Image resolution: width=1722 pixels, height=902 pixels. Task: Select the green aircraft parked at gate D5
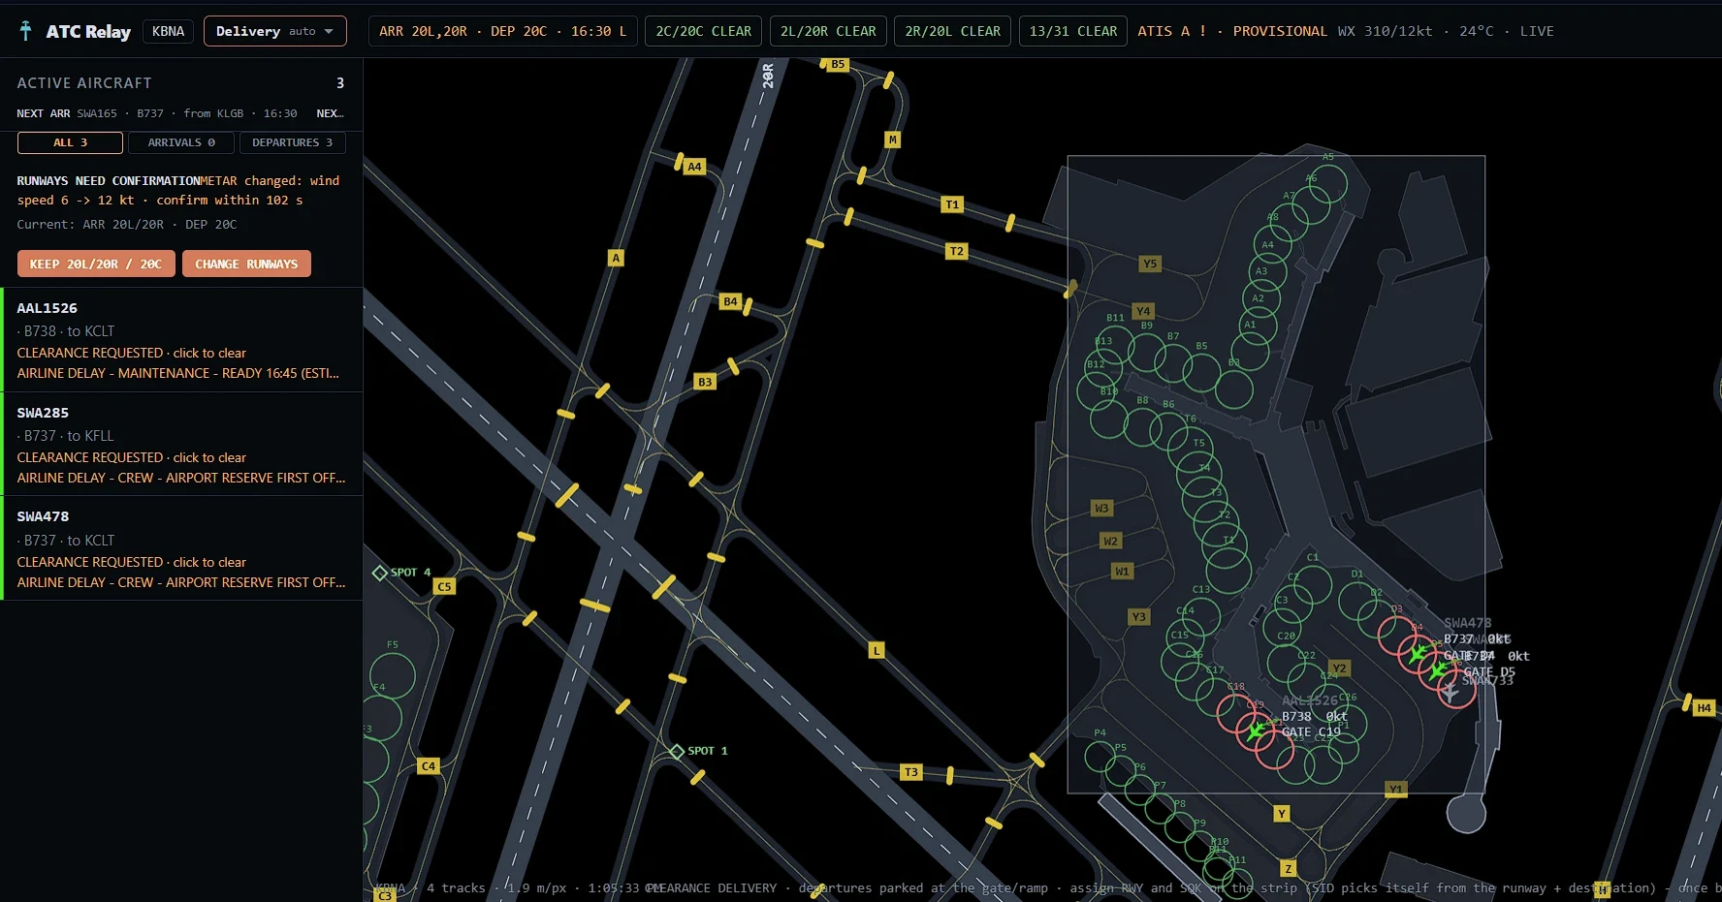pyautogui.click(x=1438, y=669)
